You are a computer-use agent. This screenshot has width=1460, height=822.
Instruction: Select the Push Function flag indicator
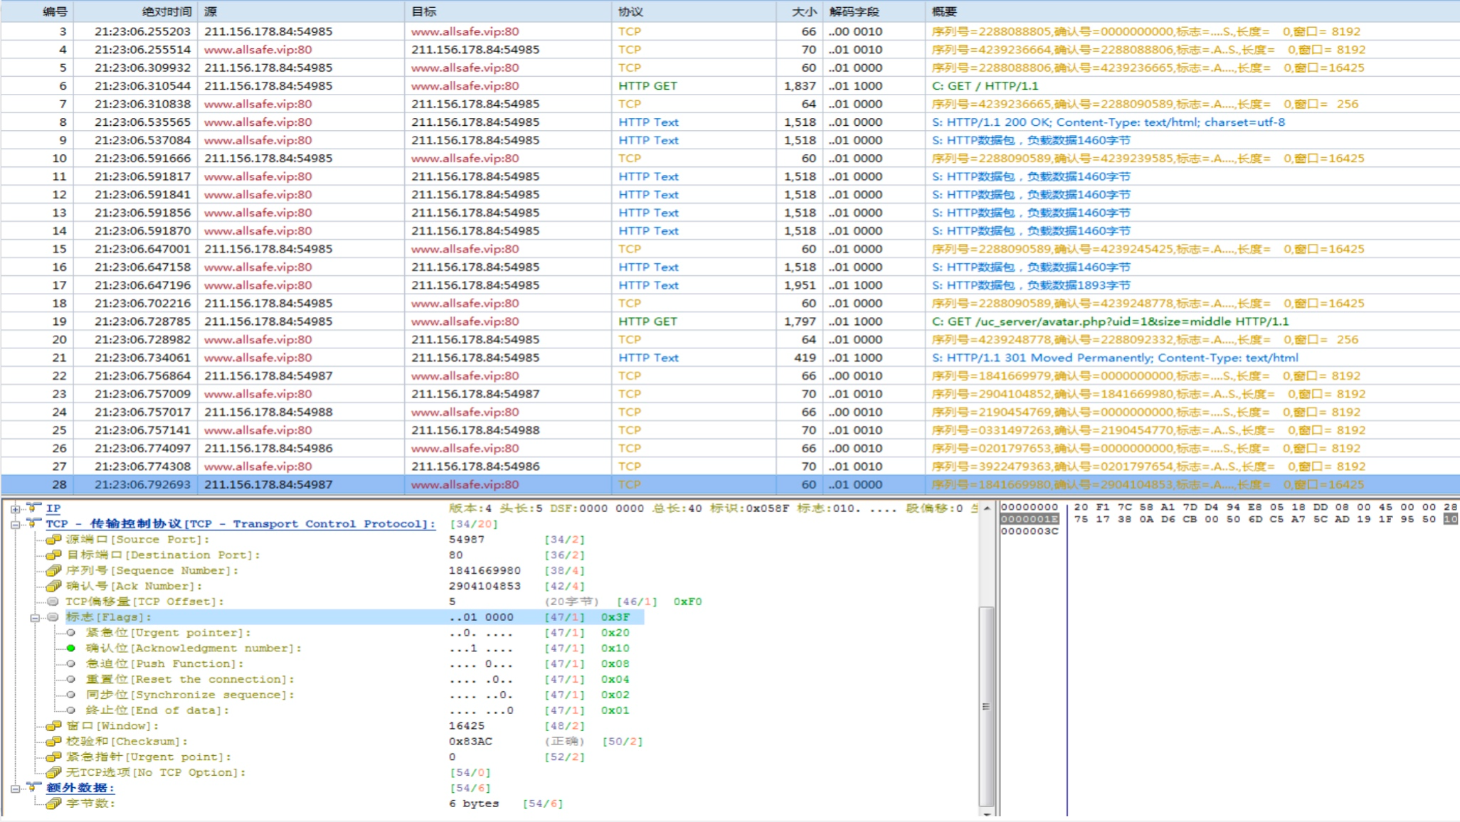tap(71, 664)
